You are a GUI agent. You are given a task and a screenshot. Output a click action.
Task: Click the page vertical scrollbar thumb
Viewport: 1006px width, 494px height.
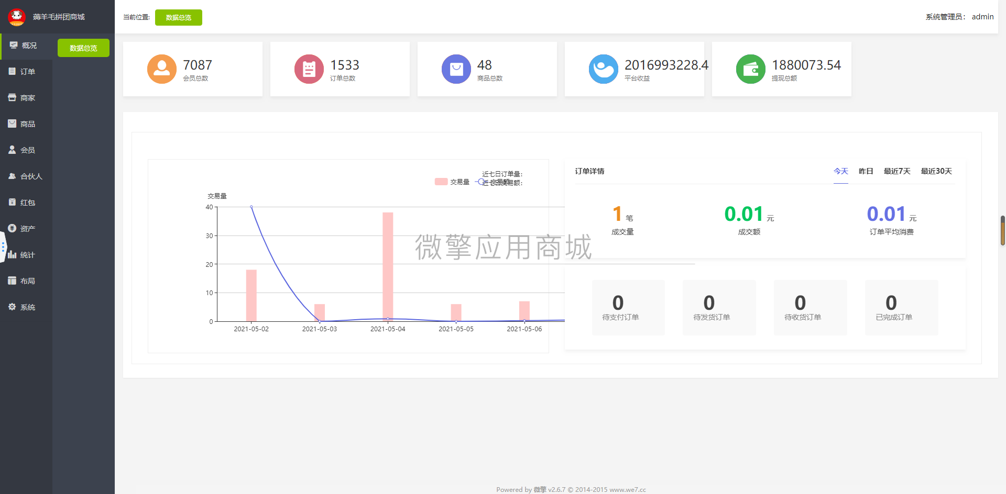(x=1003, y=230)
